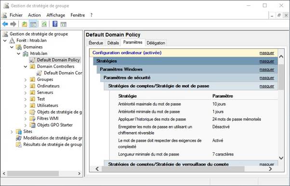Open the Affichage menu
Screen dimensions: 290x186
[x=56, y=15]
